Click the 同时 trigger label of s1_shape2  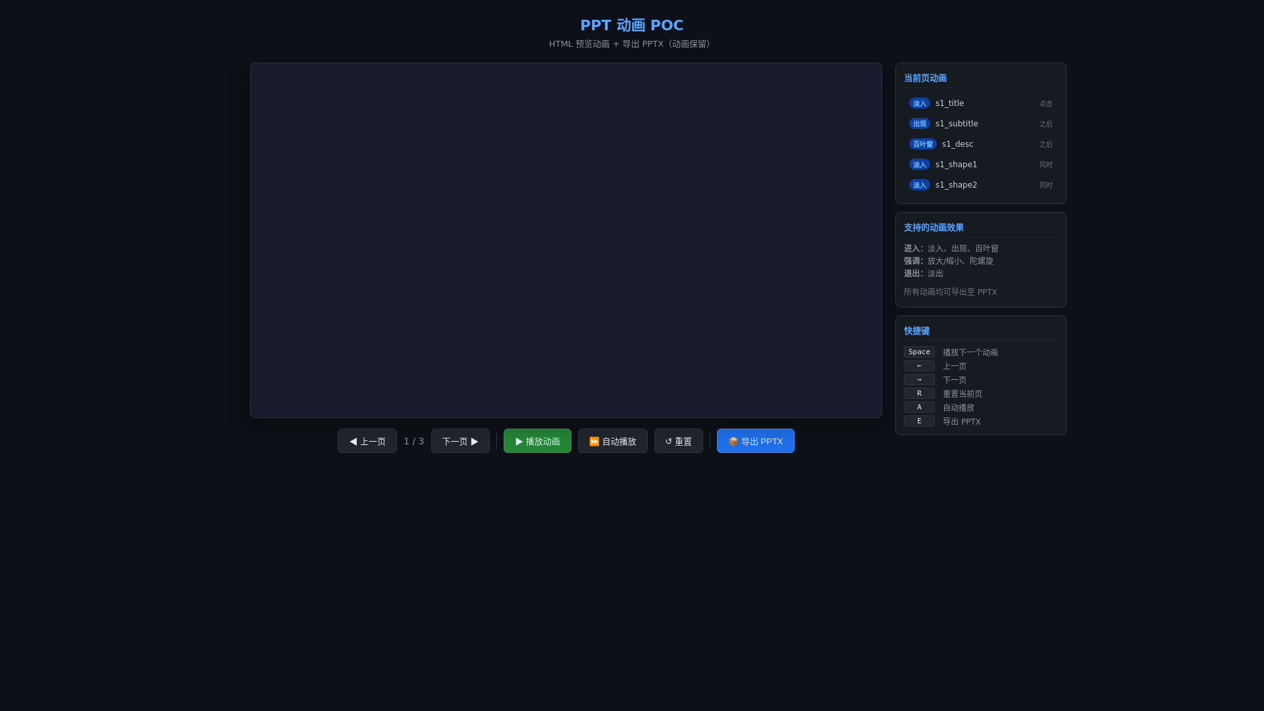(1046, 186)
